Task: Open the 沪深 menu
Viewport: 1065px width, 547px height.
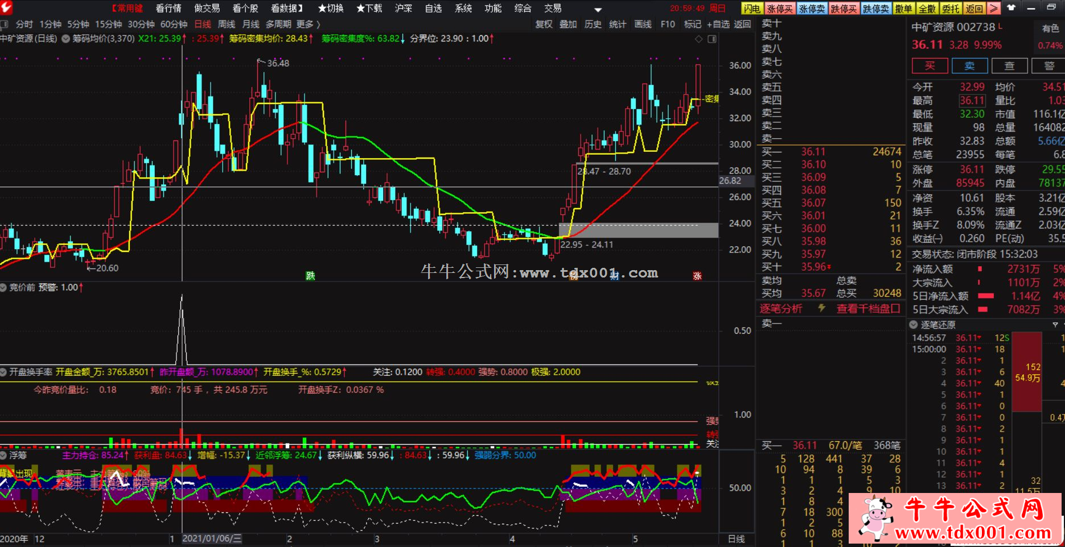Action: [x=404, y=8]
